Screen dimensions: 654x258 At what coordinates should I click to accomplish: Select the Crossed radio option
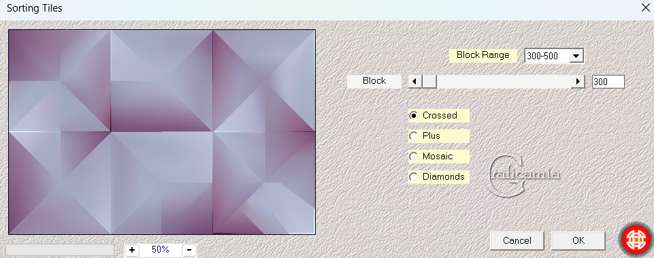point(413,116)
